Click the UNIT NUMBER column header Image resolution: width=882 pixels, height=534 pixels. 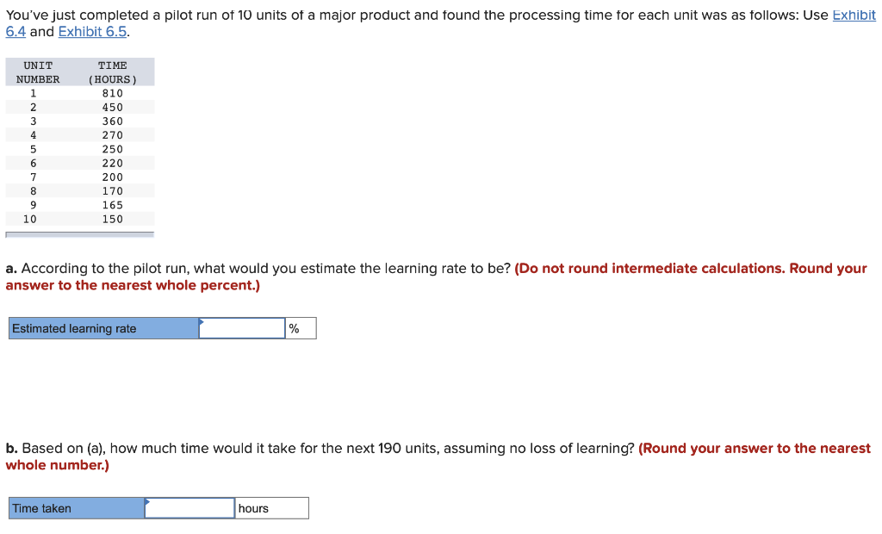(x=38, y=72)
